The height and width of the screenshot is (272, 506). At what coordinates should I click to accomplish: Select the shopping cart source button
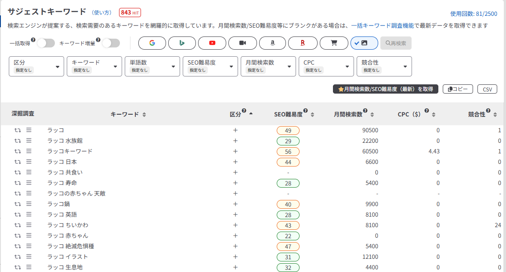[x=333, y=43]
